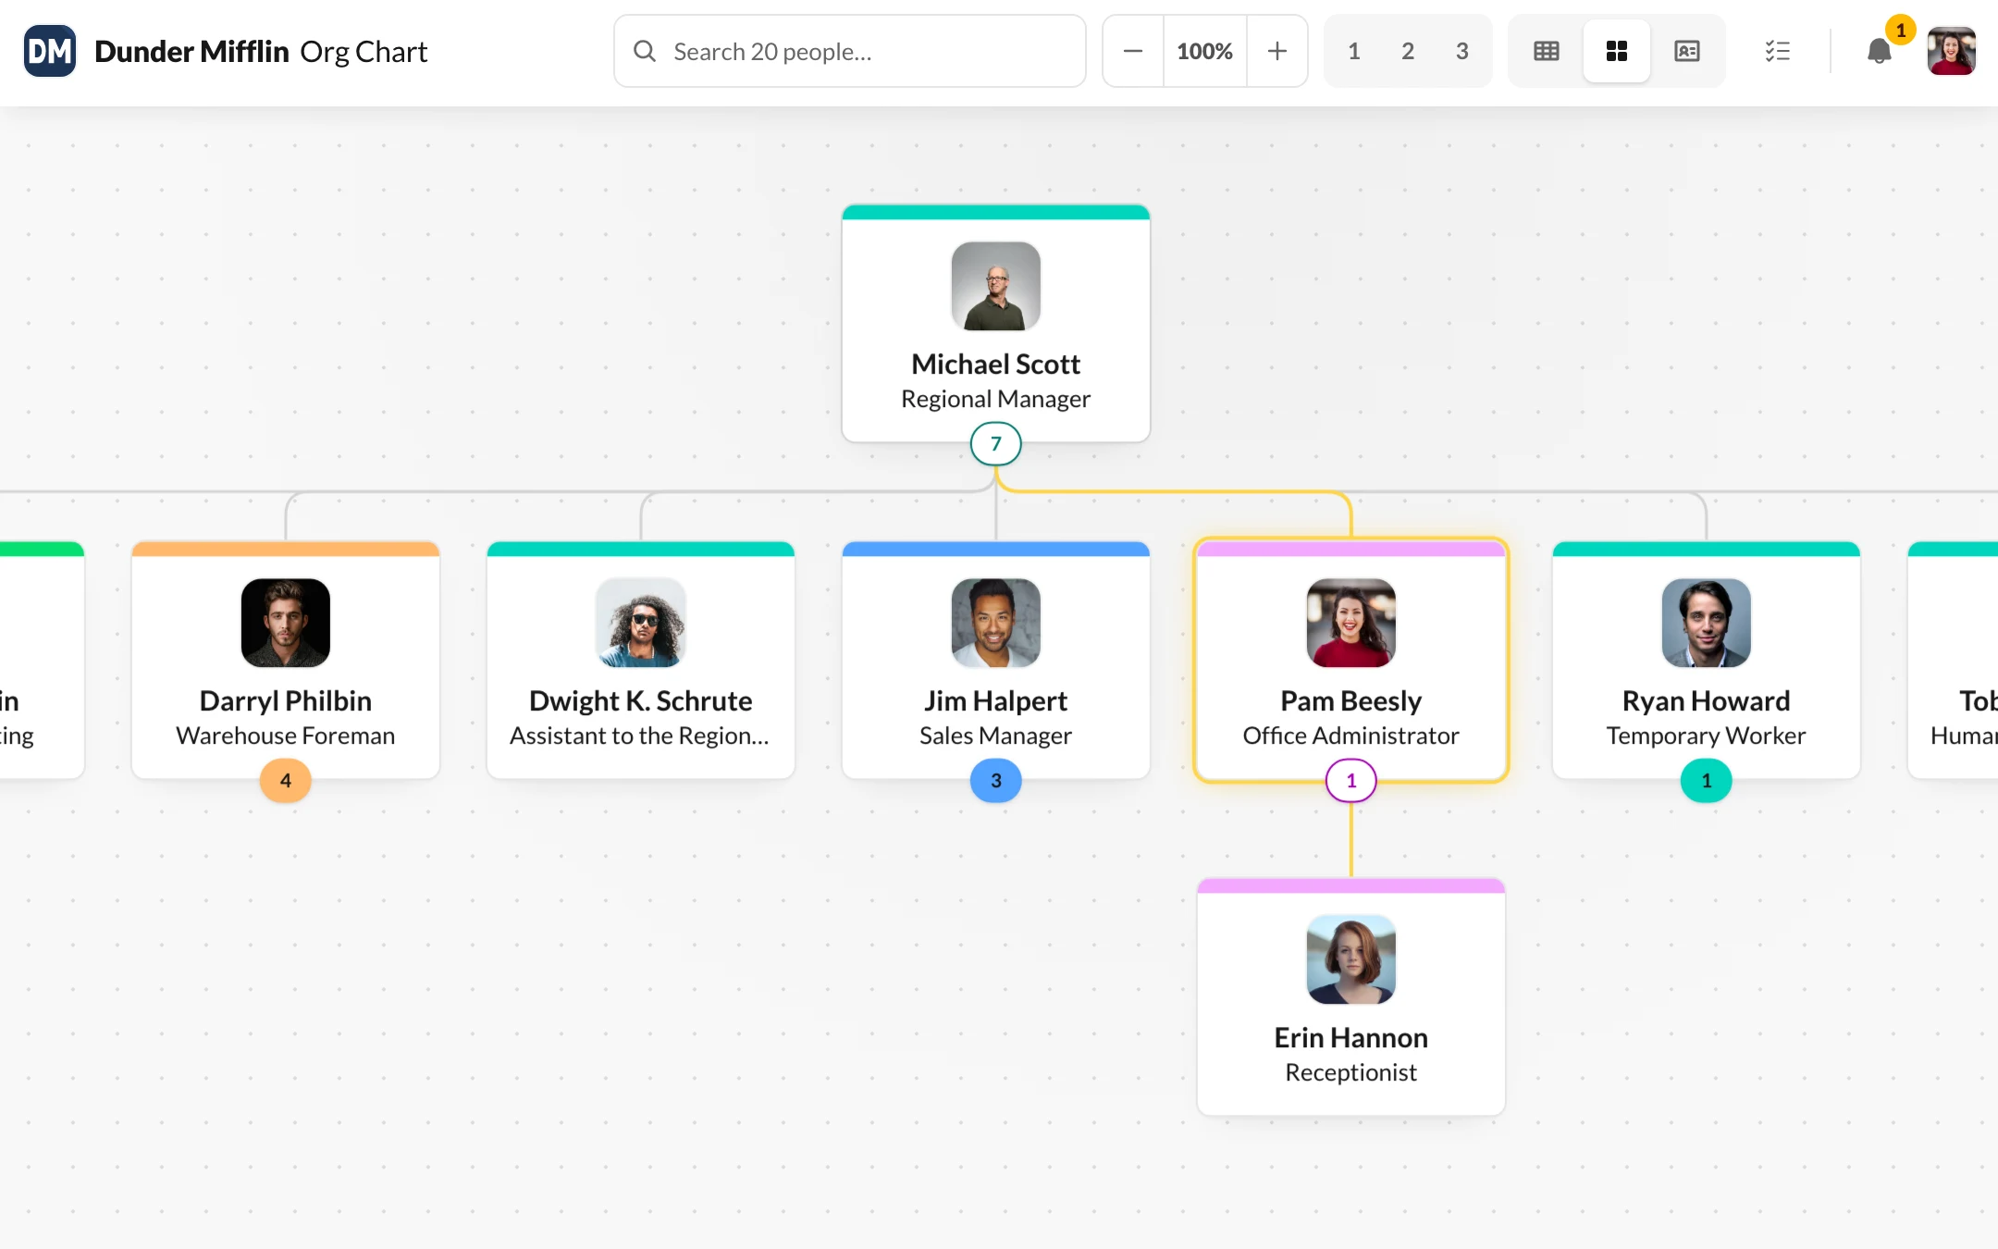This screenshot has width=1998, height=1249.
Task: Click the DM logo icon
Action: click(x=50, y=51)
